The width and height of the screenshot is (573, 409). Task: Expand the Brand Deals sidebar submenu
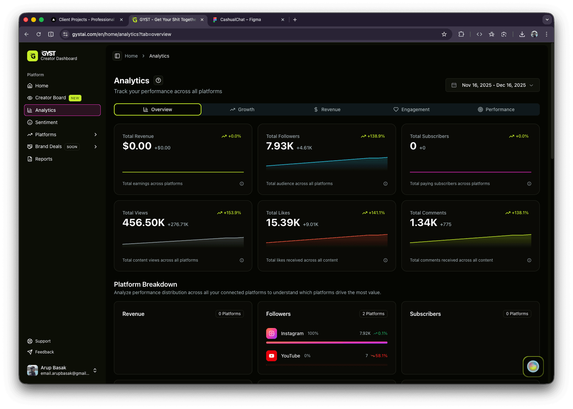click(x=96, y=147)
